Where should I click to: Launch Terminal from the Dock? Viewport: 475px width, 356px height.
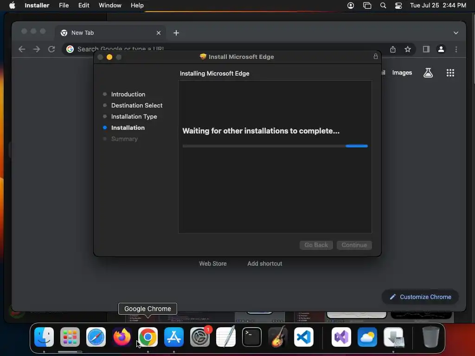pyautogui.click(x=252, y=337)
